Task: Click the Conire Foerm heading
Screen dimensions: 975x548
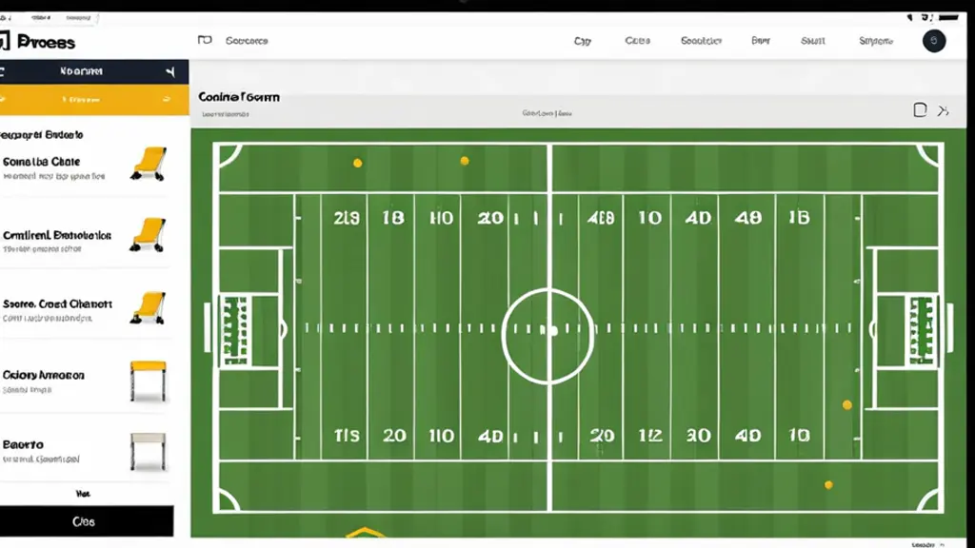Action: pyautogui.click(x=239, y=97)
